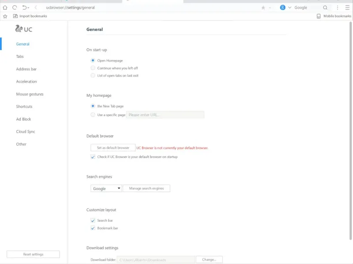
Task: Click the Mobile bookmarks phone icon
Action: pos(319,16)
